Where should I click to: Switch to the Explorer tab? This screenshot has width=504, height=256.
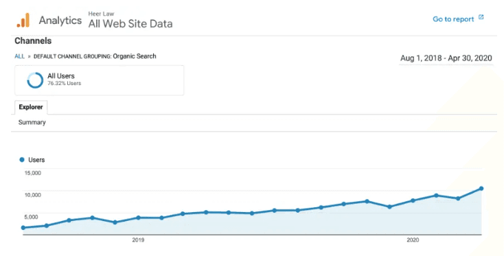(x=31, y=107)
